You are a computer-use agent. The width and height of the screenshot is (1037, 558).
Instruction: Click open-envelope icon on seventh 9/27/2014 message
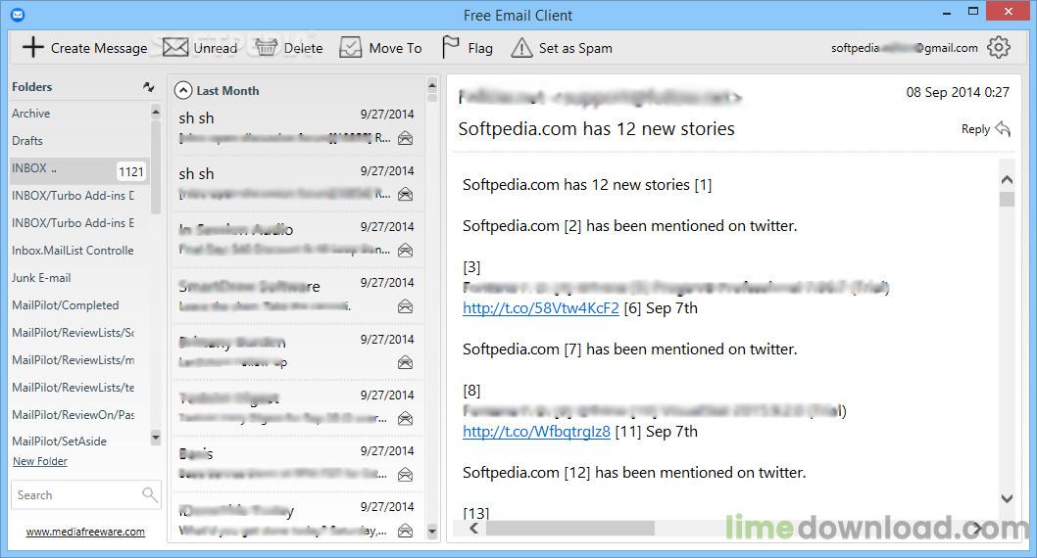tap(406, 475)
